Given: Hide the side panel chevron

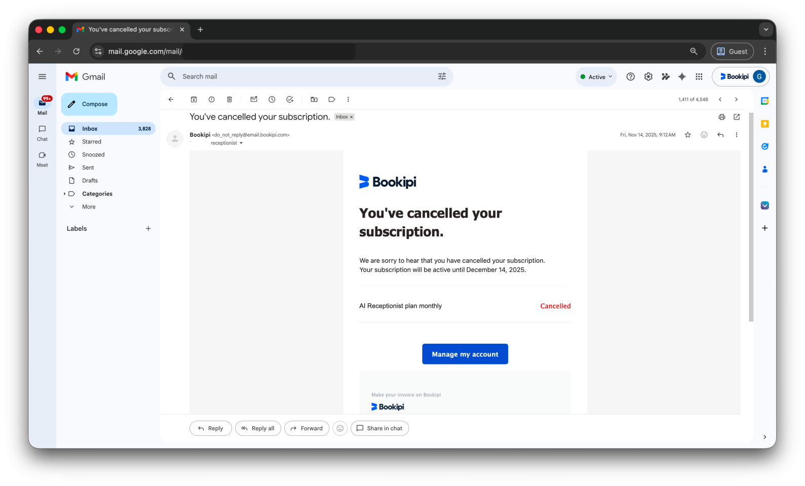Looking at the screenshot, I should coord(765,437).
